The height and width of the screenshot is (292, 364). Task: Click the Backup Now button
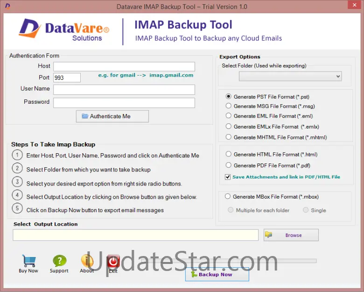point(217,274)
